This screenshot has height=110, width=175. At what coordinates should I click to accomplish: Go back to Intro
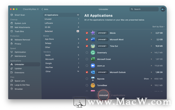[45, 9]
